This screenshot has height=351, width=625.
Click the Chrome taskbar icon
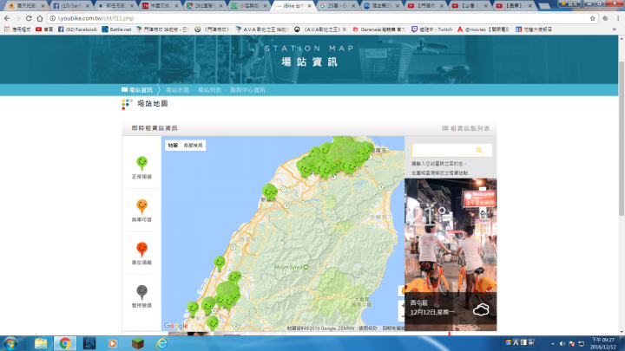pyautogui.click(x=65, y=343)
